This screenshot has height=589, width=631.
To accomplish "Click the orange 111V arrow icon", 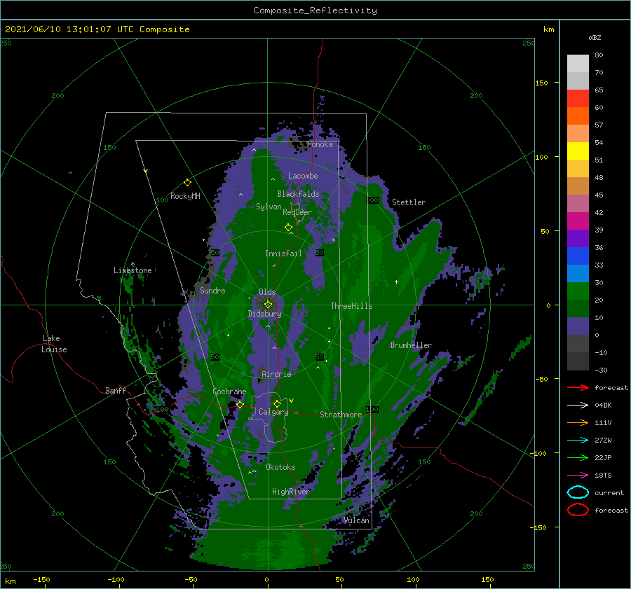I will click(x=578, y=422).
